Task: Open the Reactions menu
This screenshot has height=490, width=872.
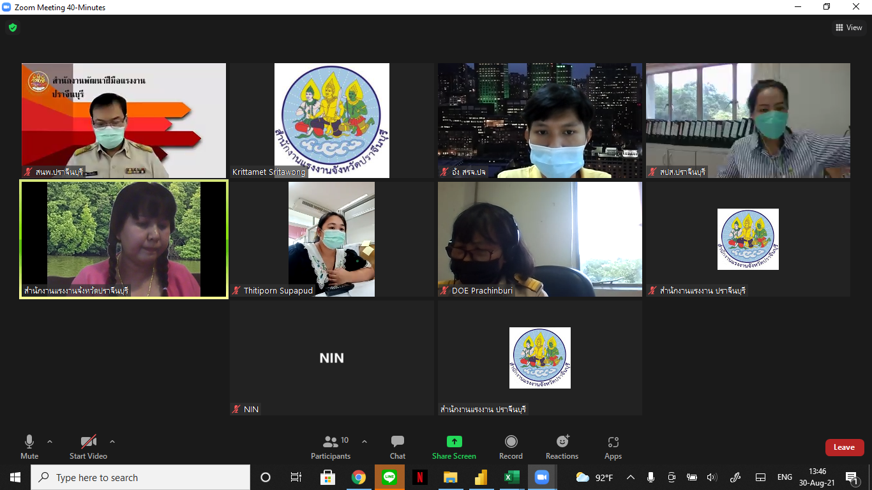Action: 562,447
